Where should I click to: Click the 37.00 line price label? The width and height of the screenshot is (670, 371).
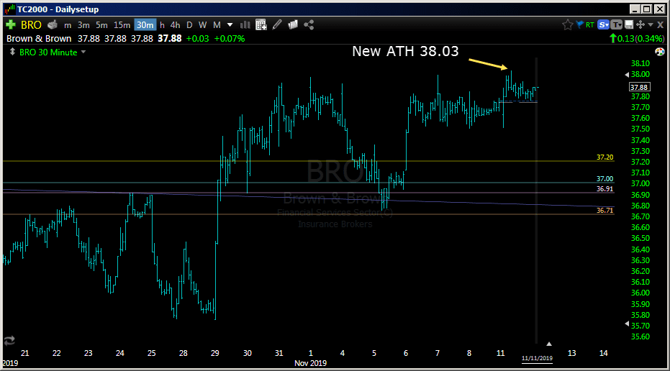[605, 179]
